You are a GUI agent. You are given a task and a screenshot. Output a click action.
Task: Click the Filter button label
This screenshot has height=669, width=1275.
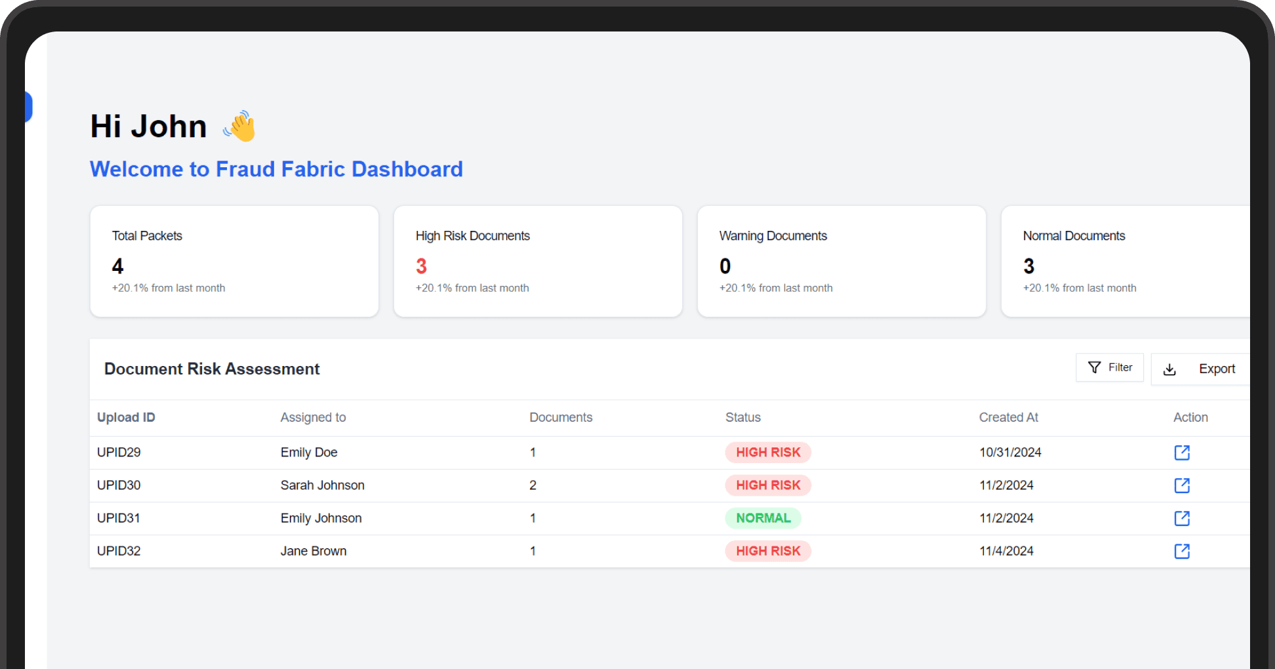point(1120,367)
